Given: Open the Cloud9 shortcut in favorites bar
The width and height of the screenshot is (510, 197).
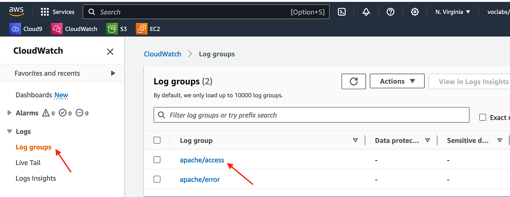Looking at the screenshot, I should click(26, 29).
